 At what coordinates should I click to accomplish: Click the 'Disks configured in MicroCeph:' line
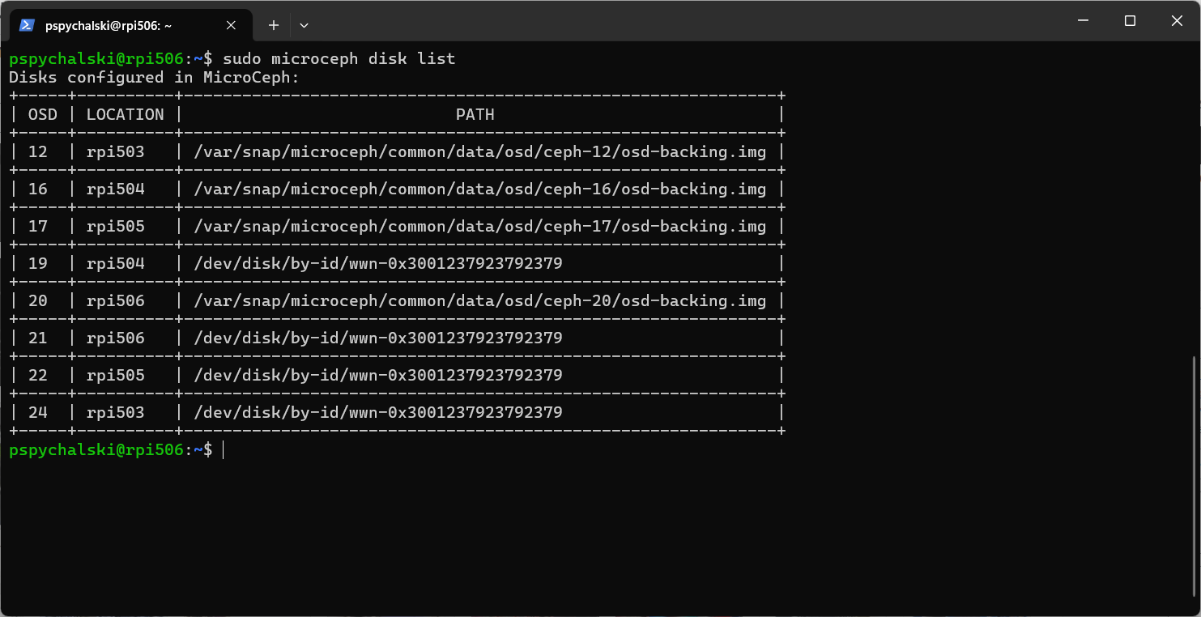point(154,77)
